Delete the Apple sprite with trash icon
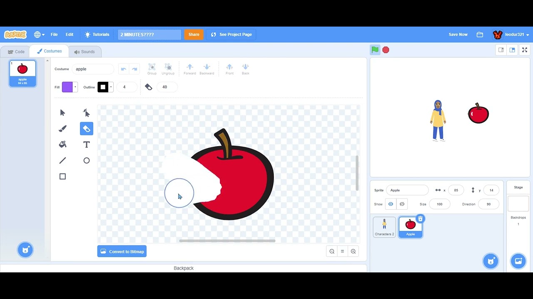The width and height of the screenshot is (533, 299). coord(420,219)
